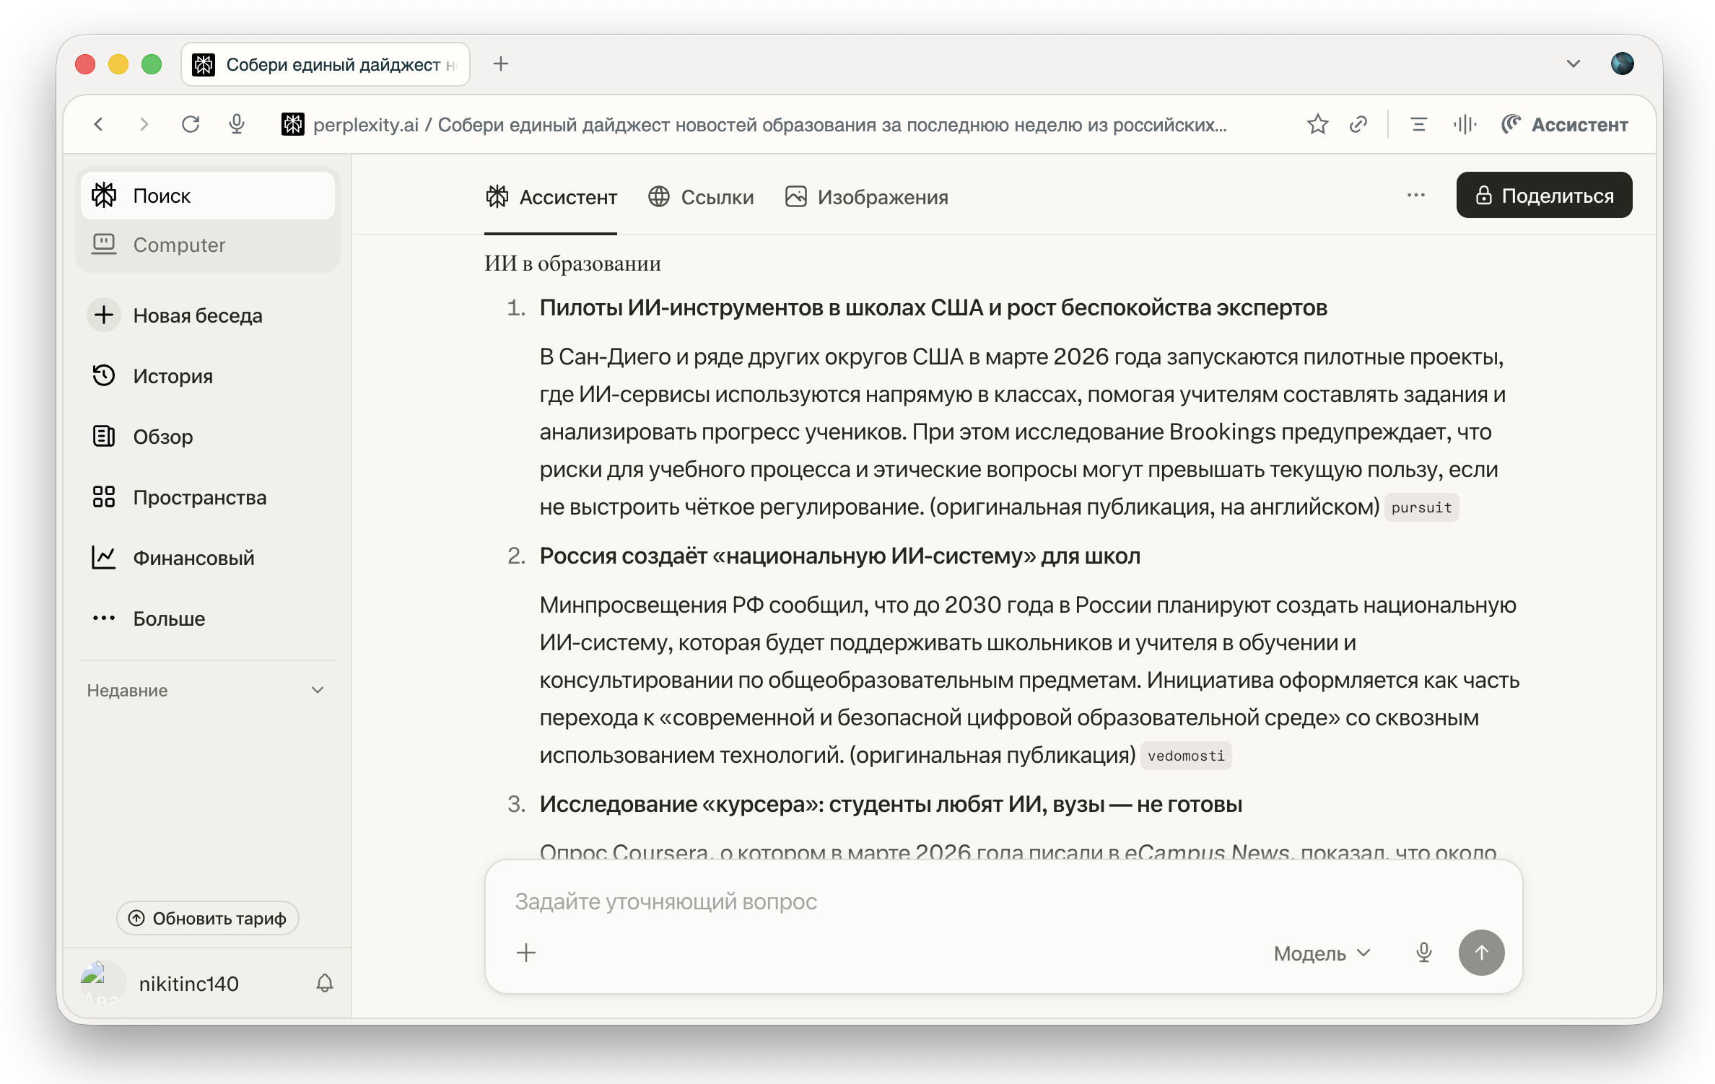The width and height of the screenshot is (1715, 1084).
Task: Click the address bar URL text
Action: (x=769, y=124)
